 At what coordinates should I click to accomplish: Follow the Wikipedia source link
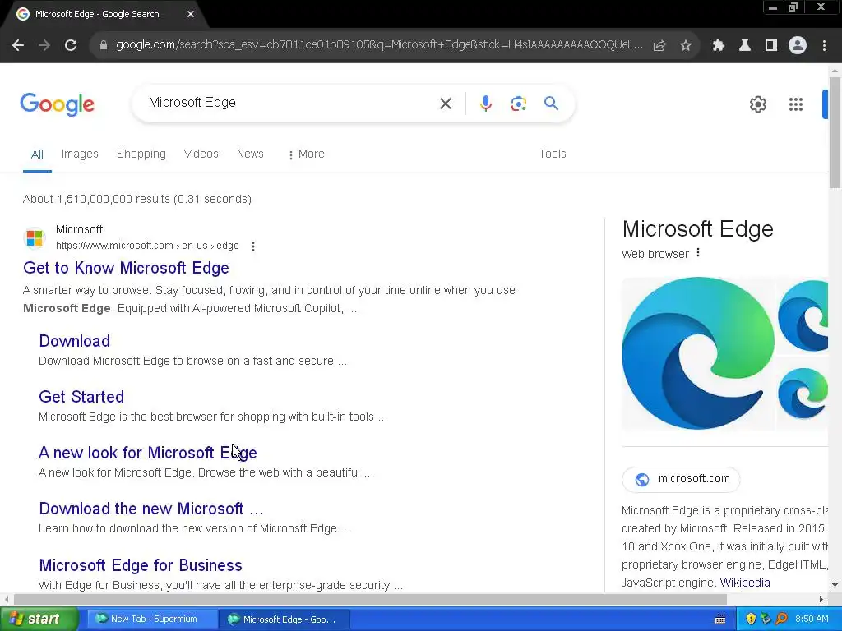pyautogui.click(x=745, y=583)
